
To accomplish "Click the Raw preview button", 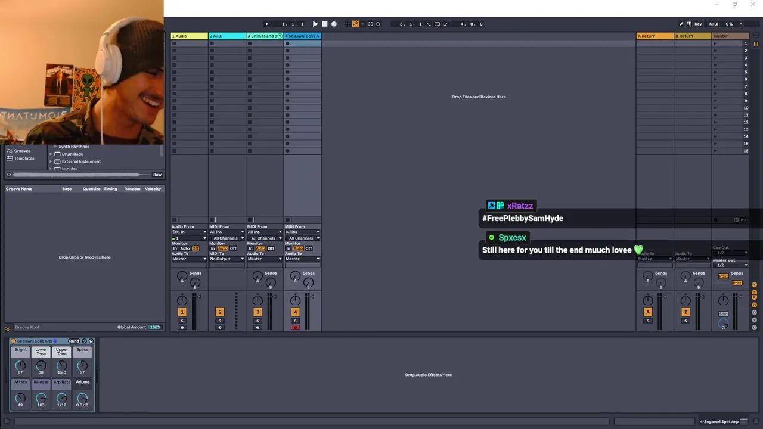I will (x=157, y=175).
